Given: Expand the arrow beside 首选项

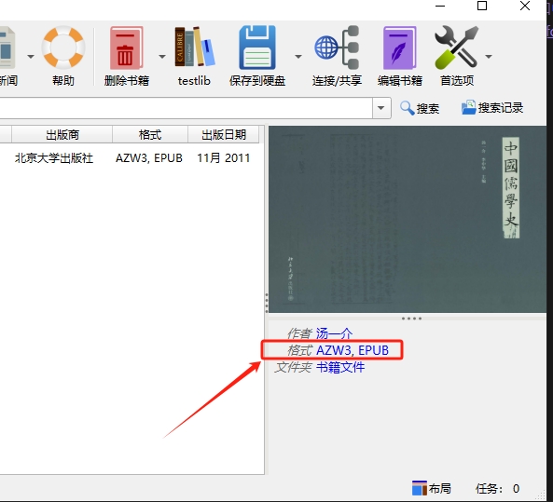Looking at the screenshot, I should tap(489, 57).
